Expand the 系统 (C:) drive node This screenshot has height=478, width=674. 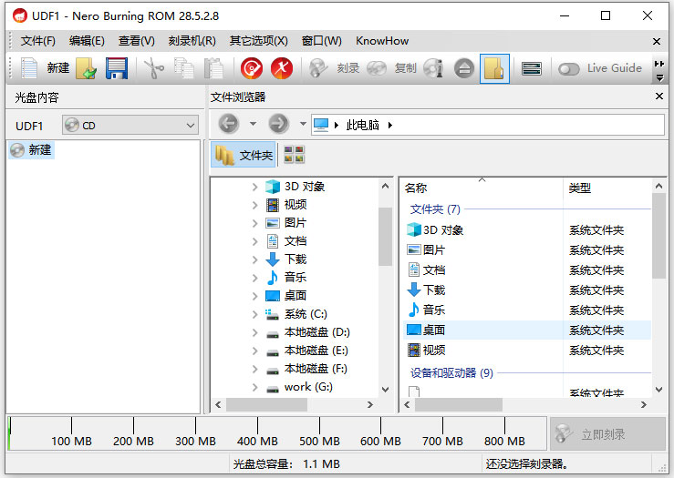pyautogui.click(x=254, y=314)
